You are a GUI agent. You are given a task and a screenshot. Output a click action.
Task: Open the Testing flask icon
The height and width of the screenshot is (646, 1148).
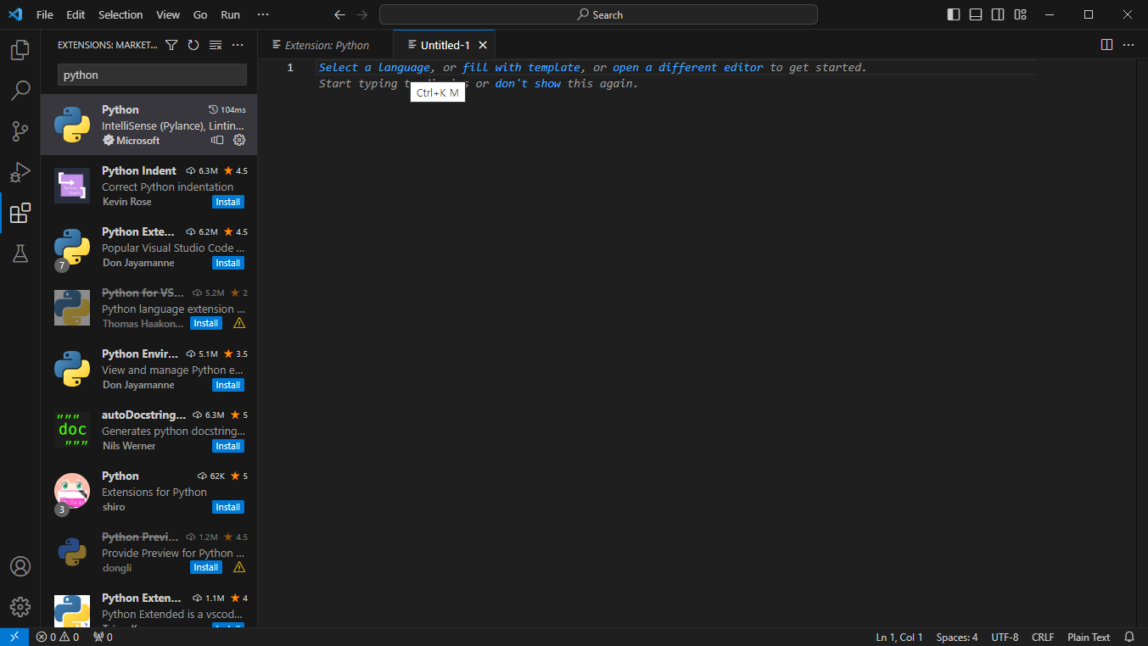[x=20, y=253]
